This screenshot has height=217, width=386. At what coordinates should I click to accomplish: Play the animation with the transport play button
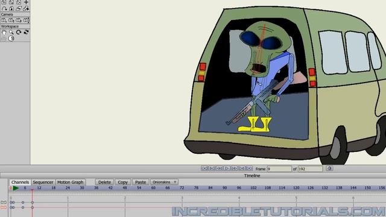coord(227,168)
